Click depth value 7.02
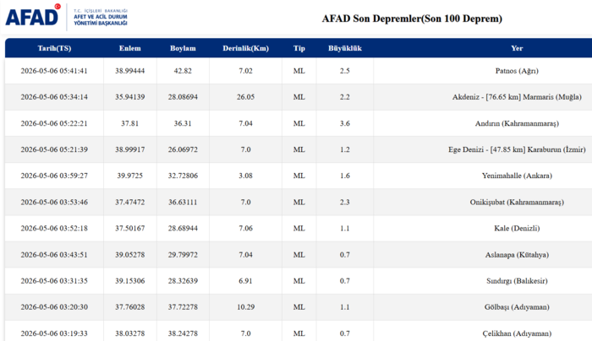 coord(245,71)
